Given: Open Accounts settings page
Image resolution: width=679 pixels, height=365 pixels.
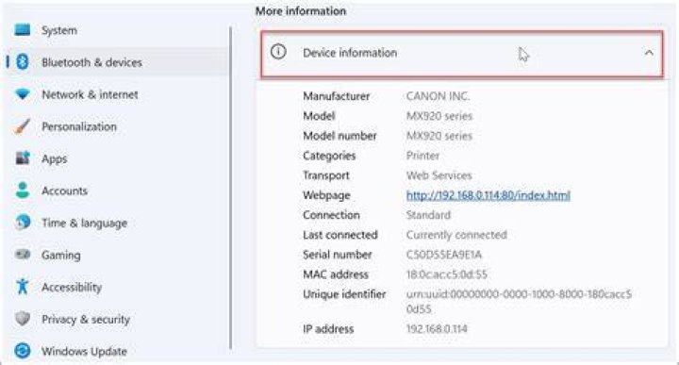Looking at the screenshot, I should [x=64, y=191].
